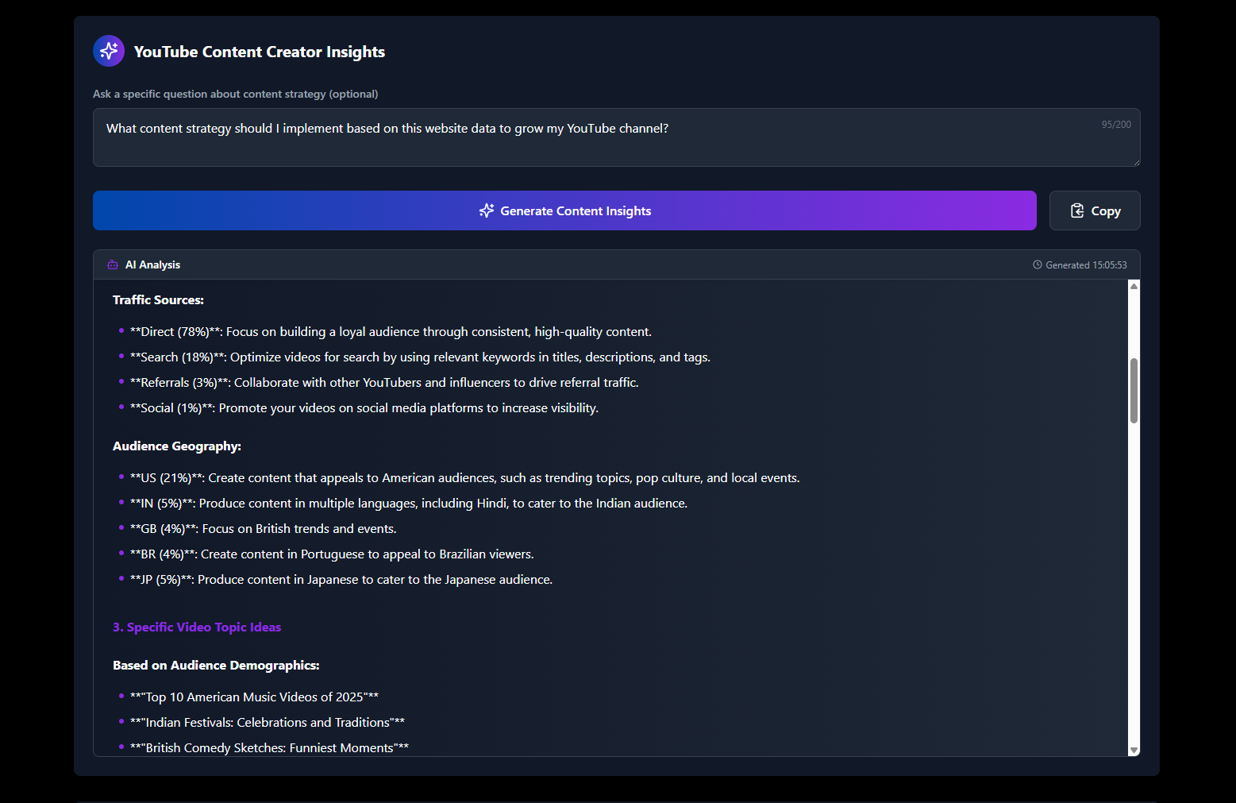Click the Indian Festivals topic line

point(268,723)
